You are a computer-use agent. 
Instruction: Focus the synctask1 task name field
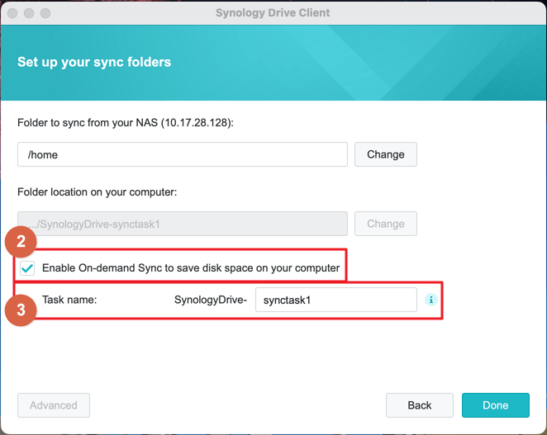click(335, 300)
